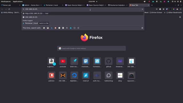
Task: Open the eBay shortcut tile
Action: coord(120,76)
